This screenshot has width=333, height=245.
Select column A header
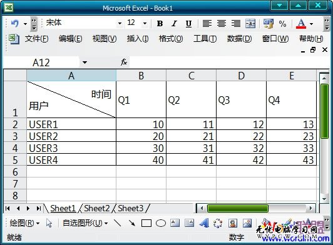point(71,76)
